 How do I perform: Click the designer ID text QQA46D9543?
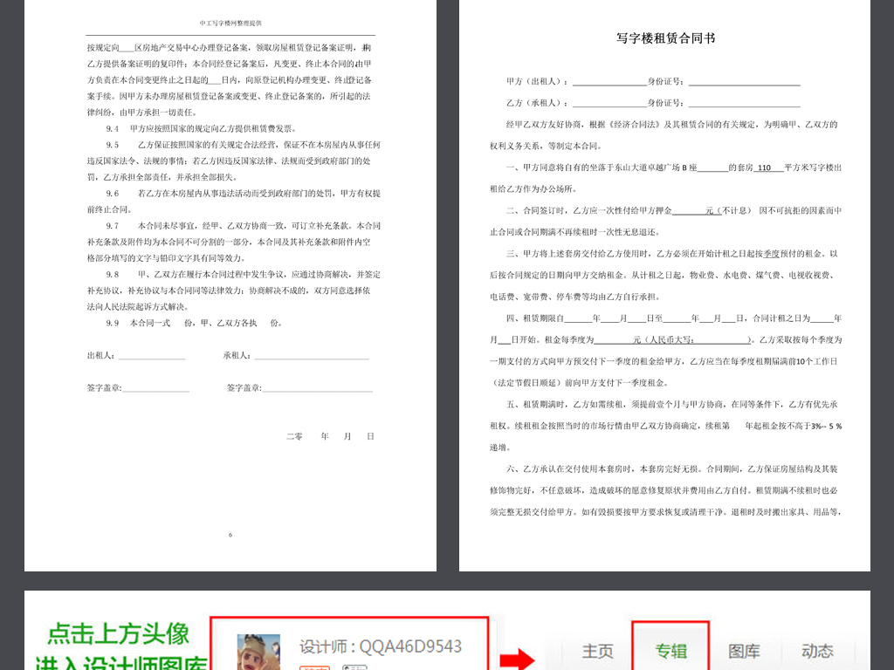(x=380, y=646)
